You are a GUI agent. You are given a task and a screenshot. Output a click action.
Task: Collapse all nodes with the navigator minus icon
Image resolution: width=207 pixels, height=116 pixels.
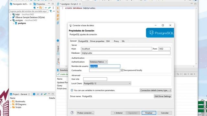coord(46,8)
